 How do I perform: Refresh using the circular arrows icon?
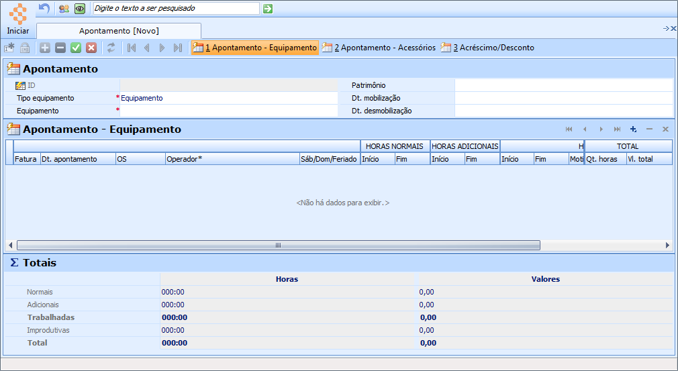click(111, 48)
